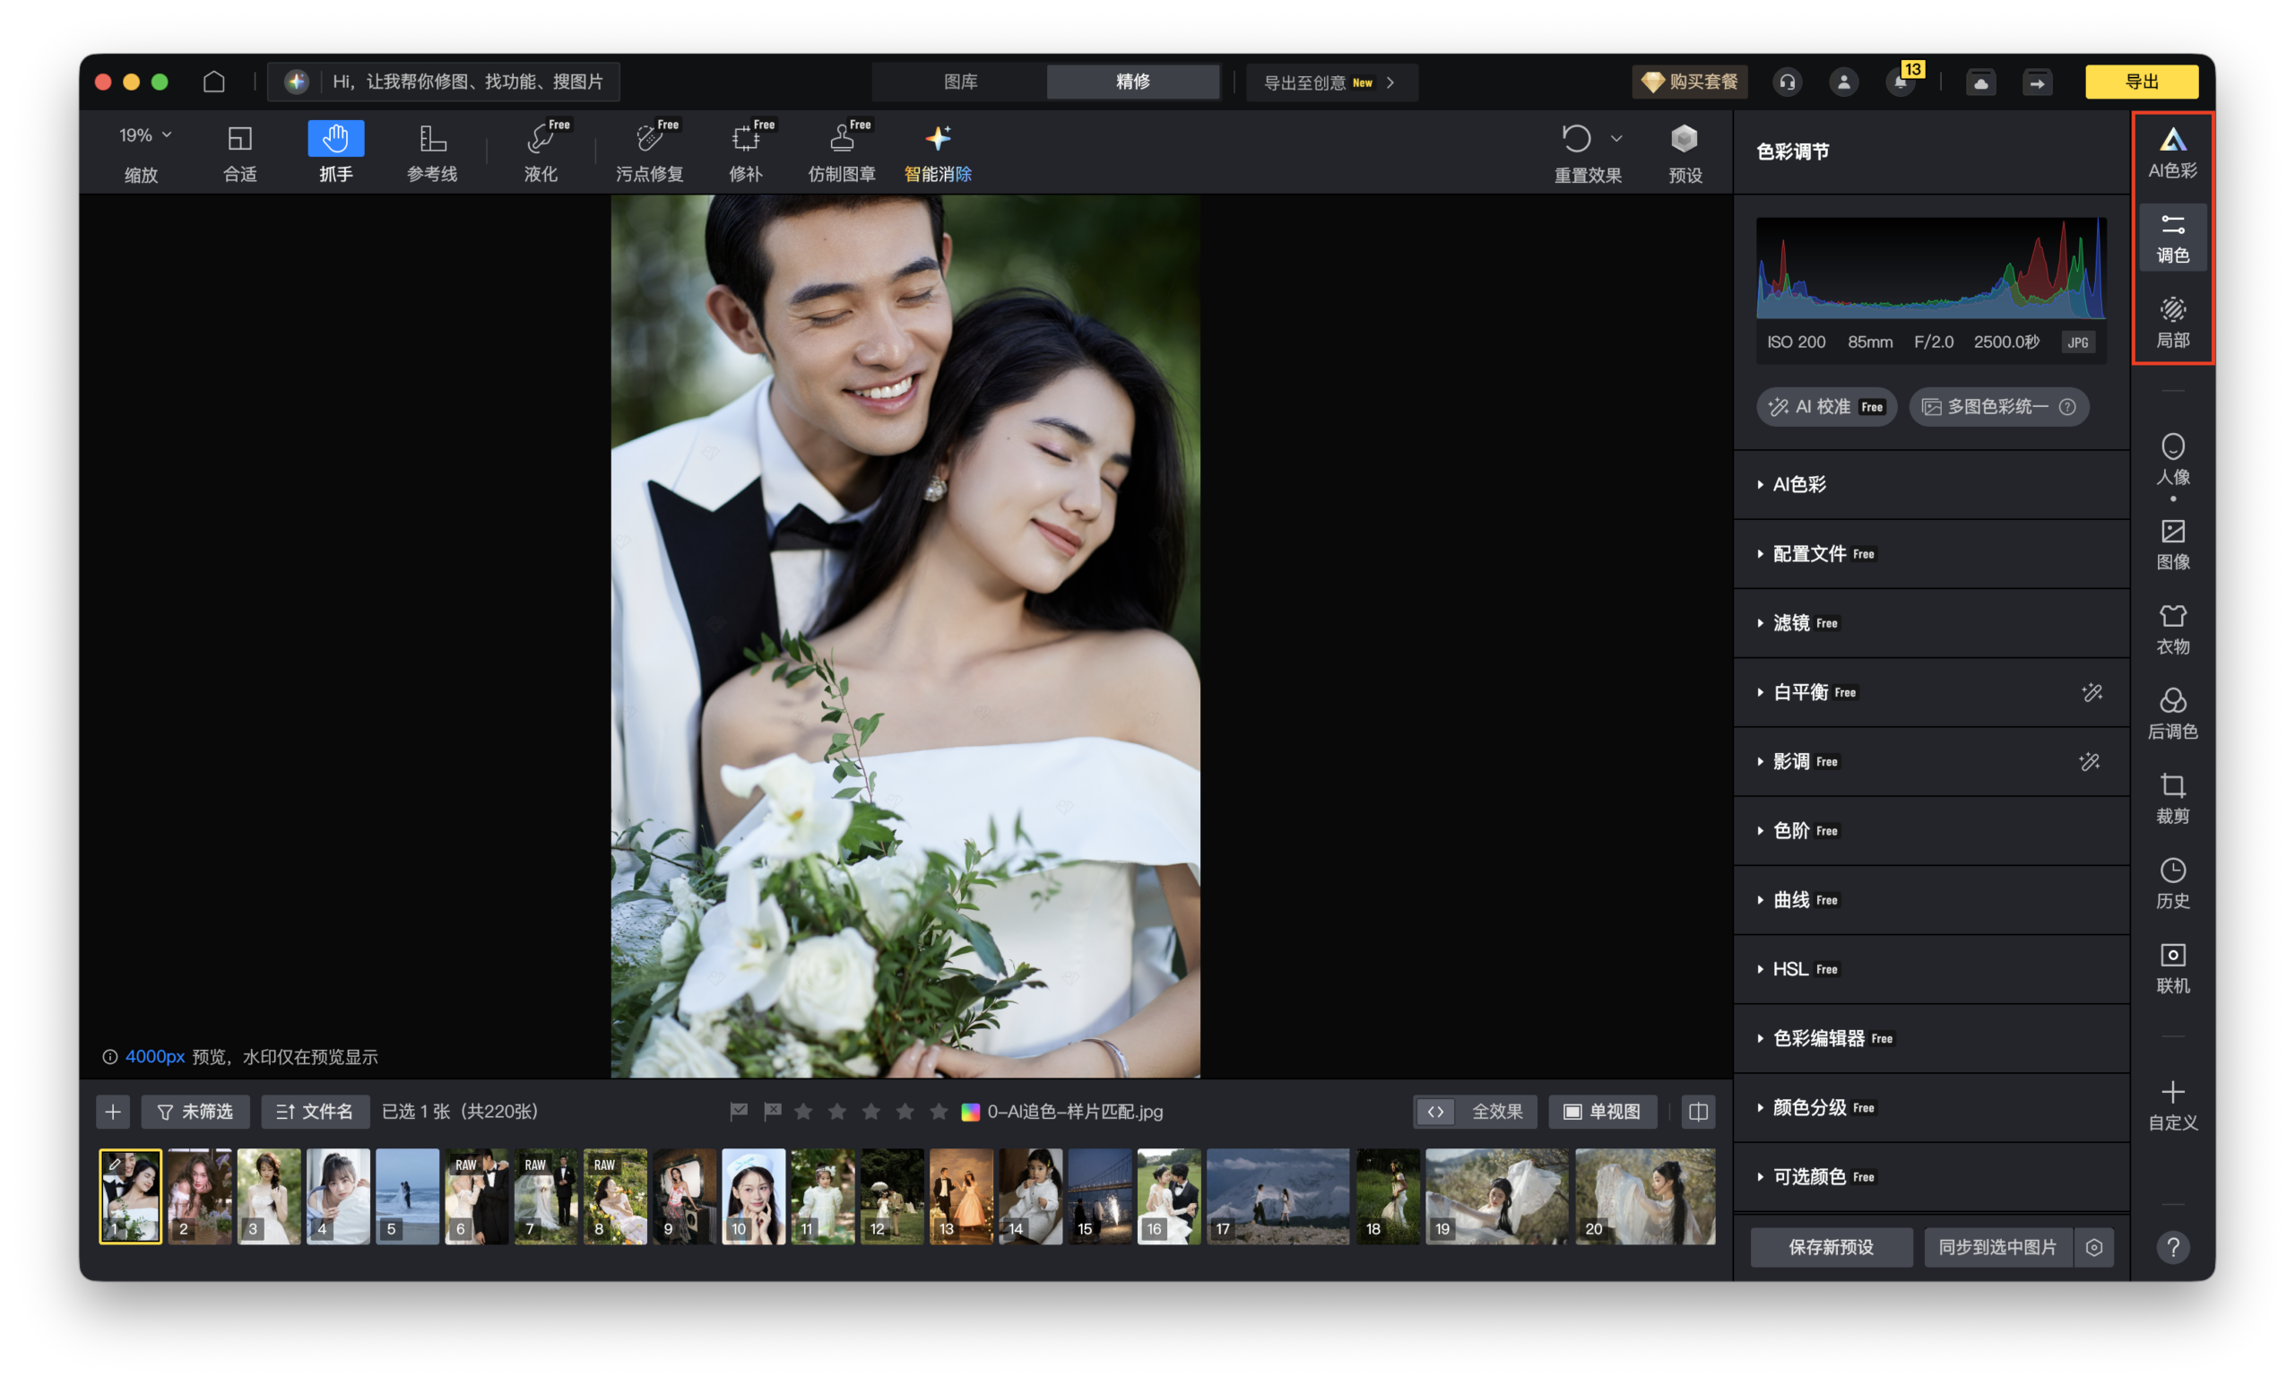This screenshot has height=1386, width=2295.
Task: Expand the HSL section
Action: click(x=1789, y=969)
